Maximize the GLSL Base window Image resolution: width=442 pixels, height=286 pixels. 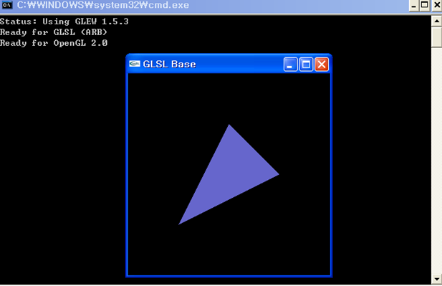pos(306,65)
